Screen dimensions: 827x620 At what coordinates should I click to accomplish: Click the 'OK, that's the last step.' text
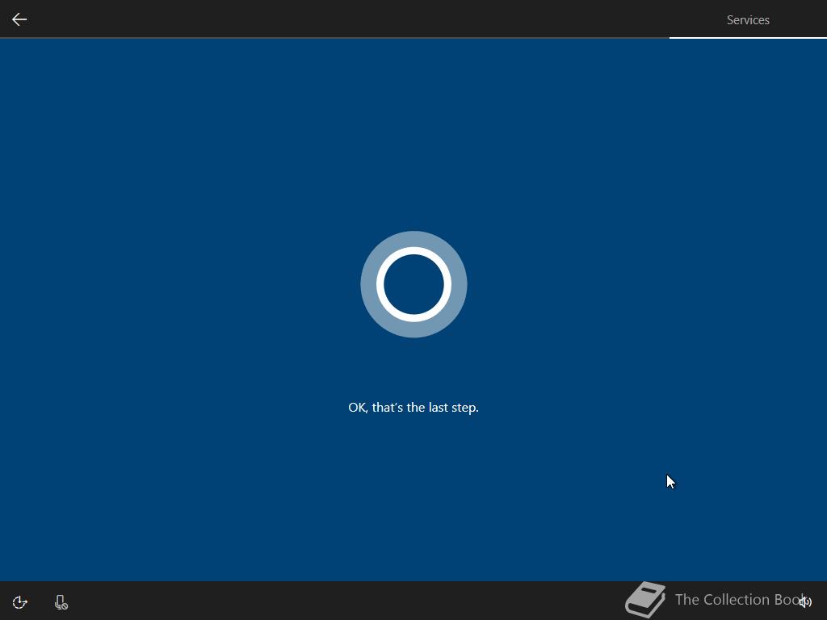(x=413, y=408)
